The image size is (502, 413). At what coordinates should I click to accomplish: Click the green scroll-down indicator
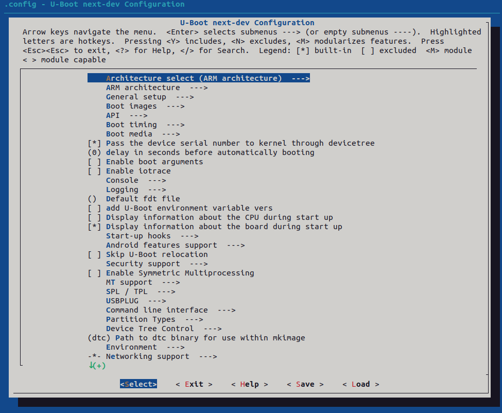(x=97, y=366)
